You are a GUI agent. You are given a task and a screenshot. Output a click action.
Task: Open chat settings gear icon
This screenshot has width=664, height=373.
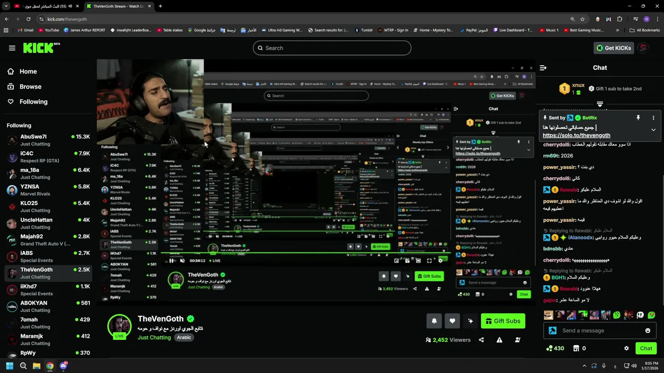(x=626, y=349)
